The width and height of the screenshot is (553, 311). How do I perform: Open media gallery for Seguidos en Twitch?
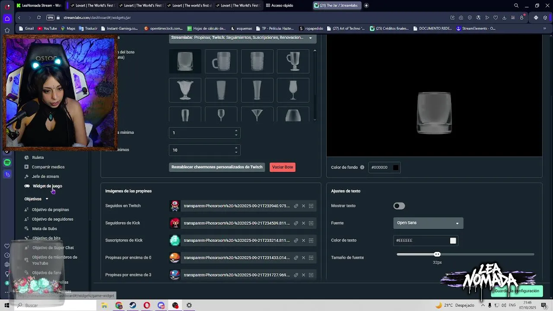coord(311,206)
